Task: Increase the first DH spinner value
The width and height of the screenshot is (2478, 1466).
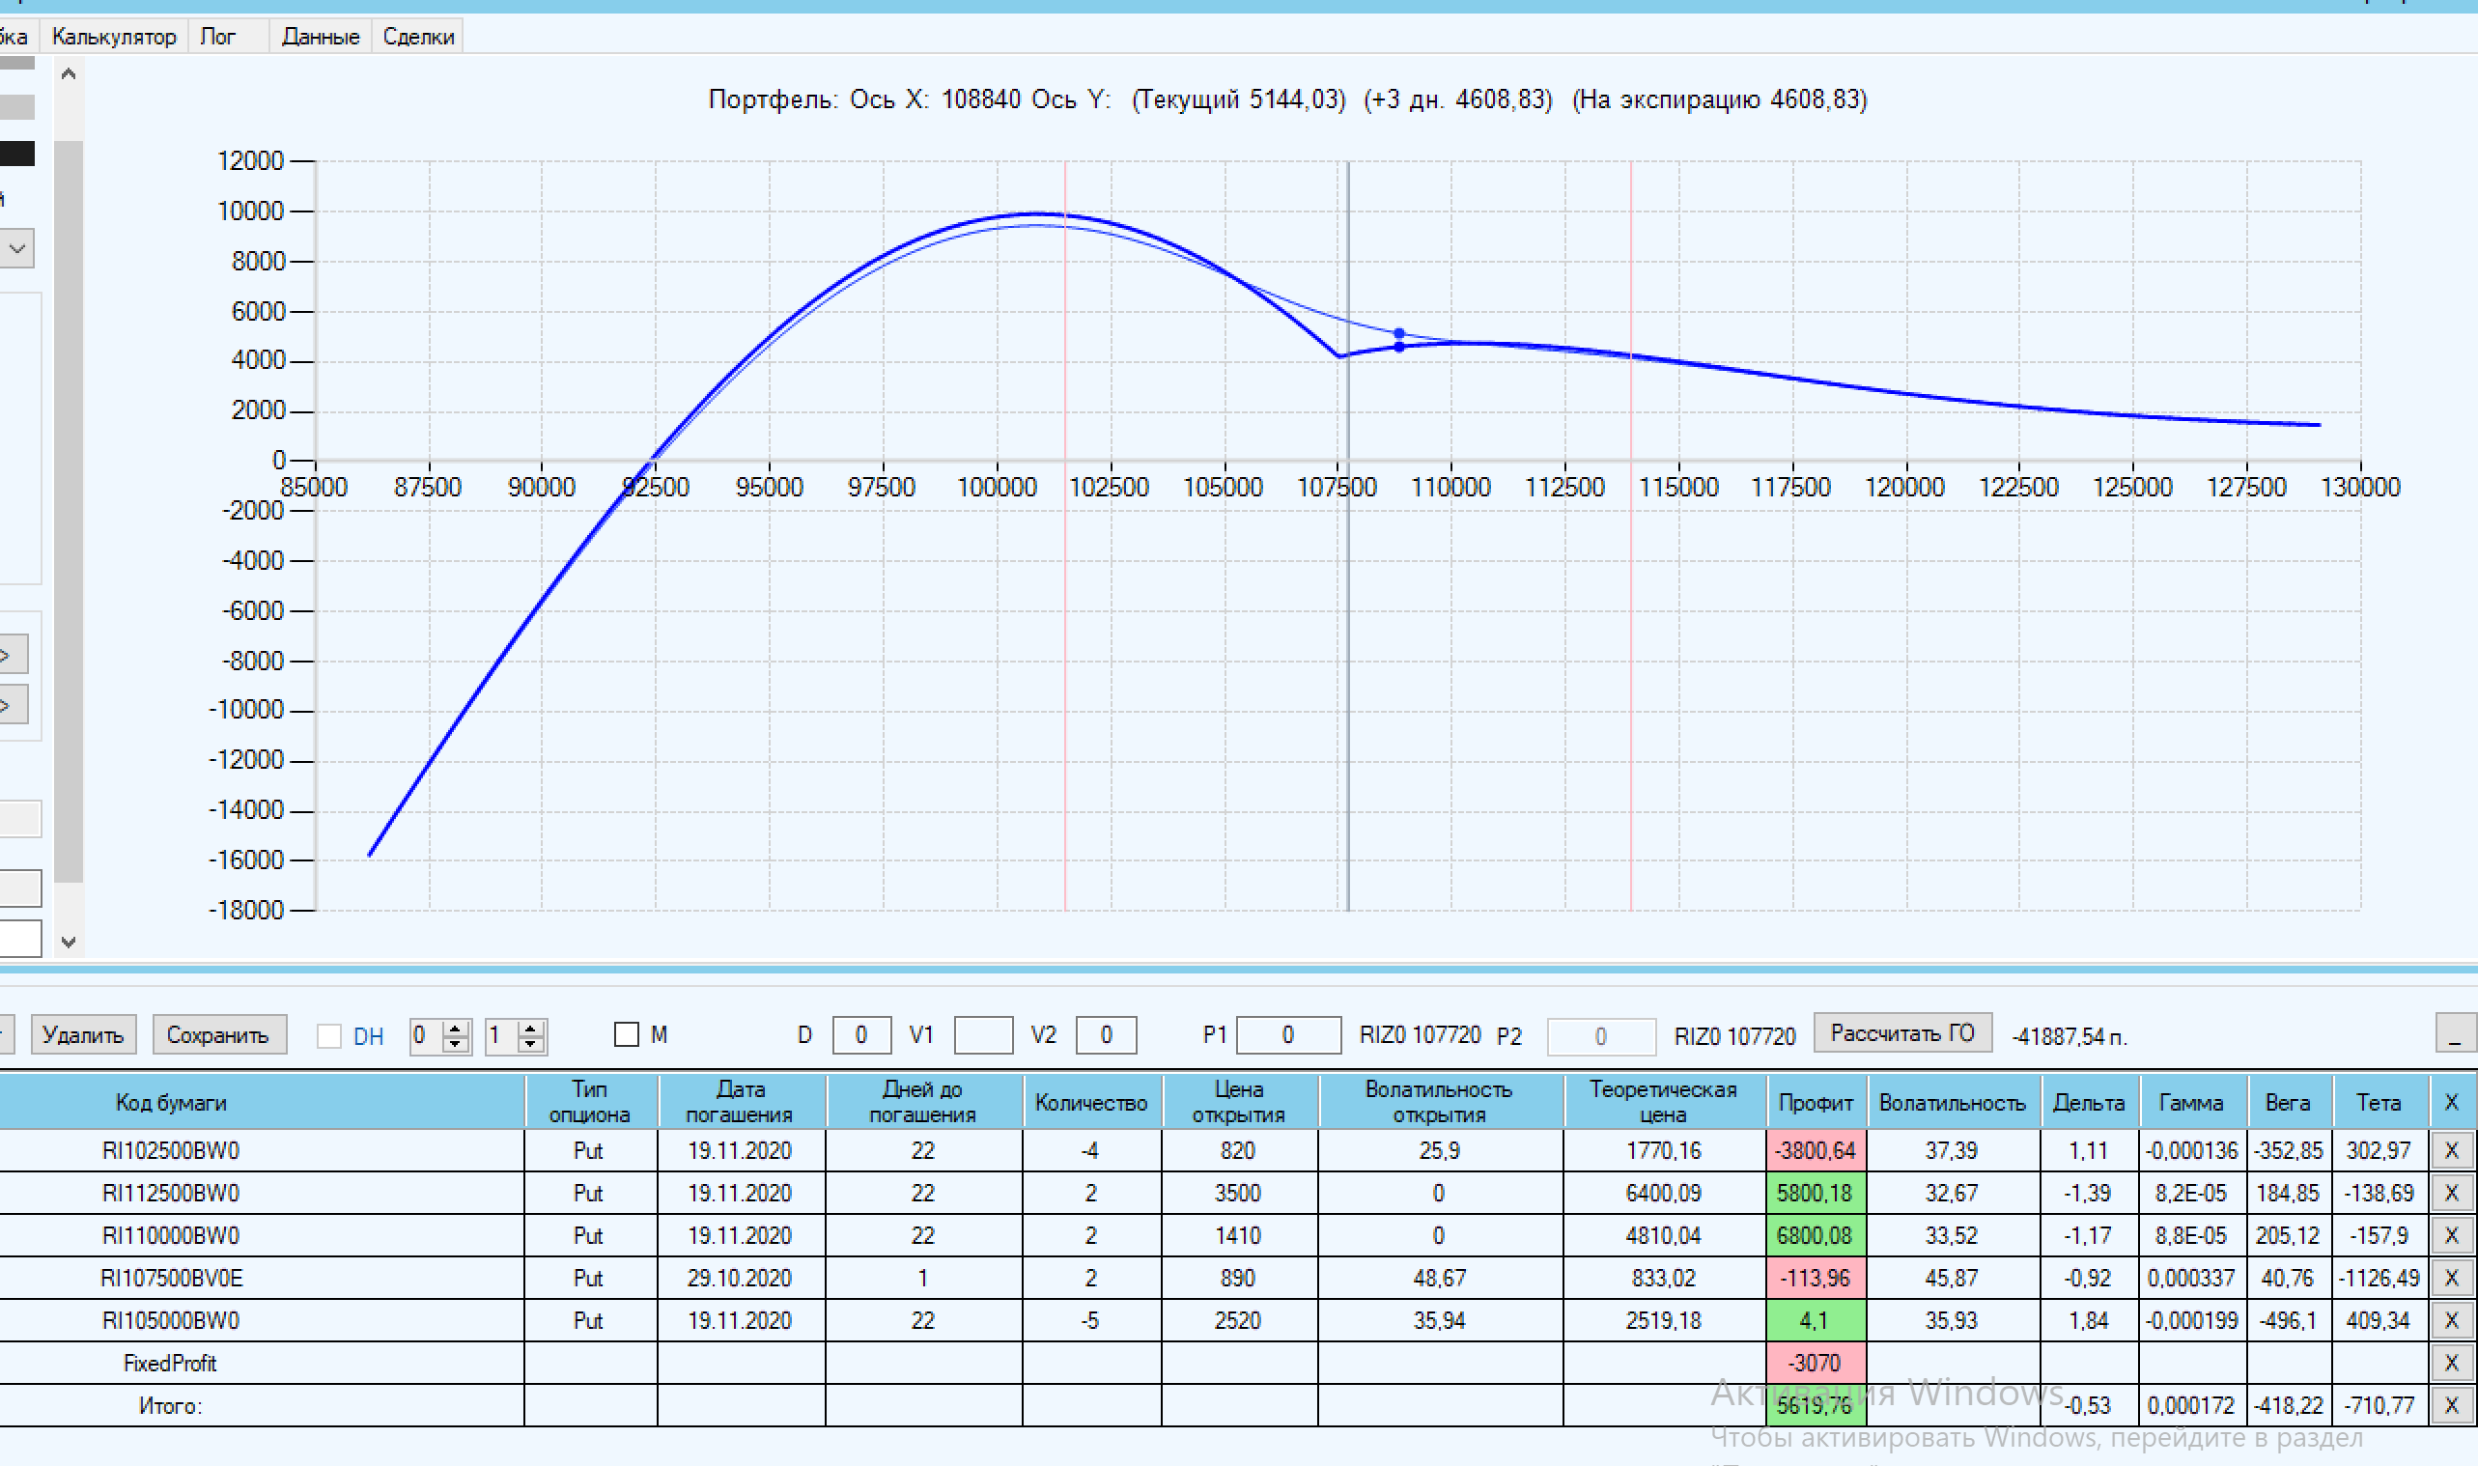Action: 455,1028
